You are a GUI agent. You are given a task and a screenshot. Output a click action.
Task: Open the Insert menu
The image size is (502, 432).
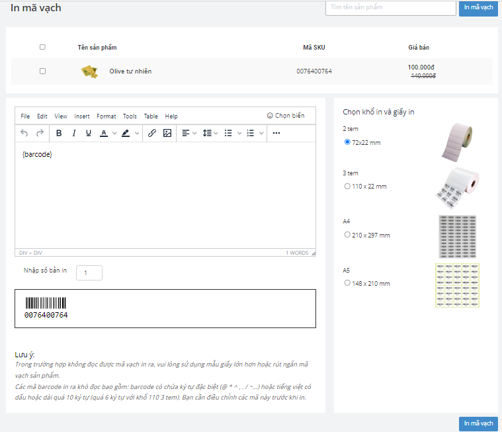(82, 116)
